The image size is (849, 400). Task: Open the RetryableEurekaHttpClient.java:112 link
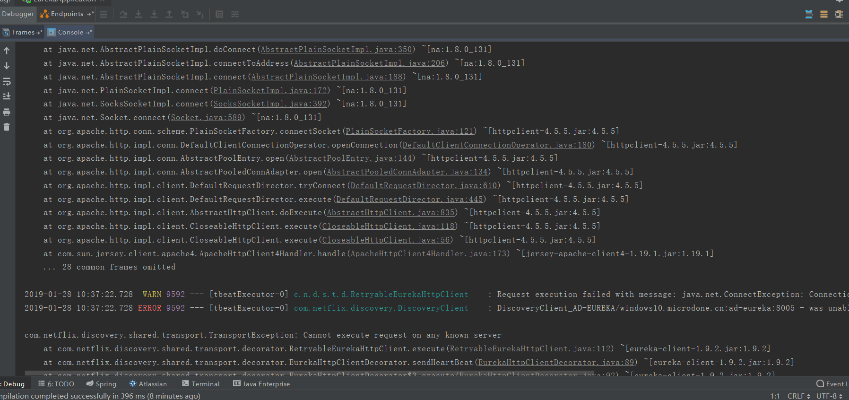coord(530,349)
